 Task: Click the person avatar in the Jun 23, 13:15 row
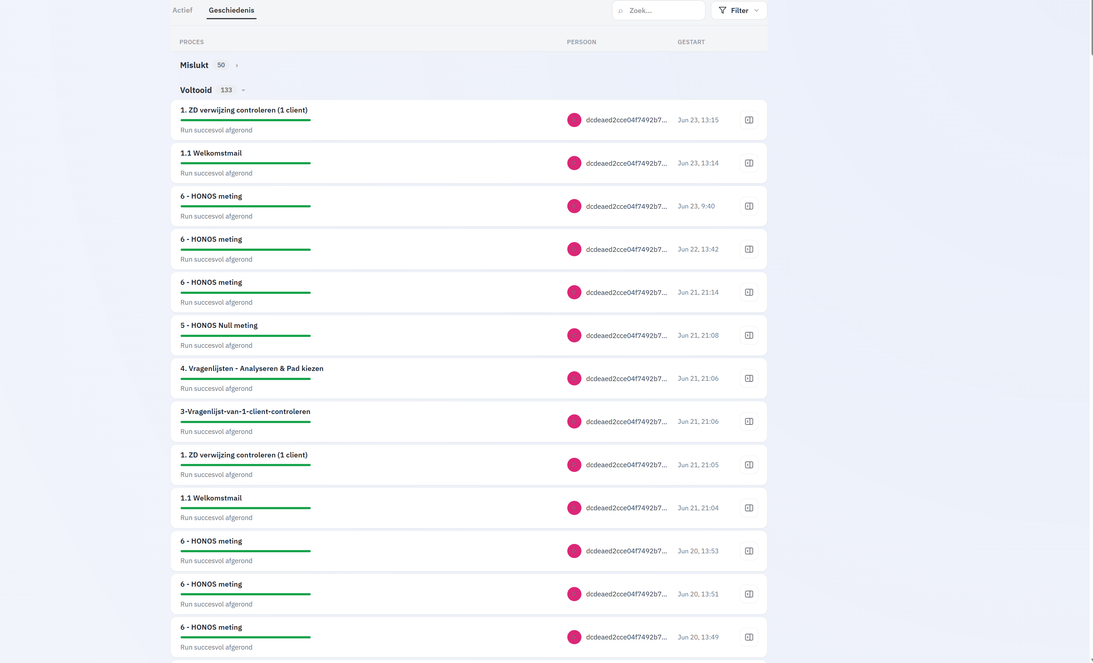(574, 120)
